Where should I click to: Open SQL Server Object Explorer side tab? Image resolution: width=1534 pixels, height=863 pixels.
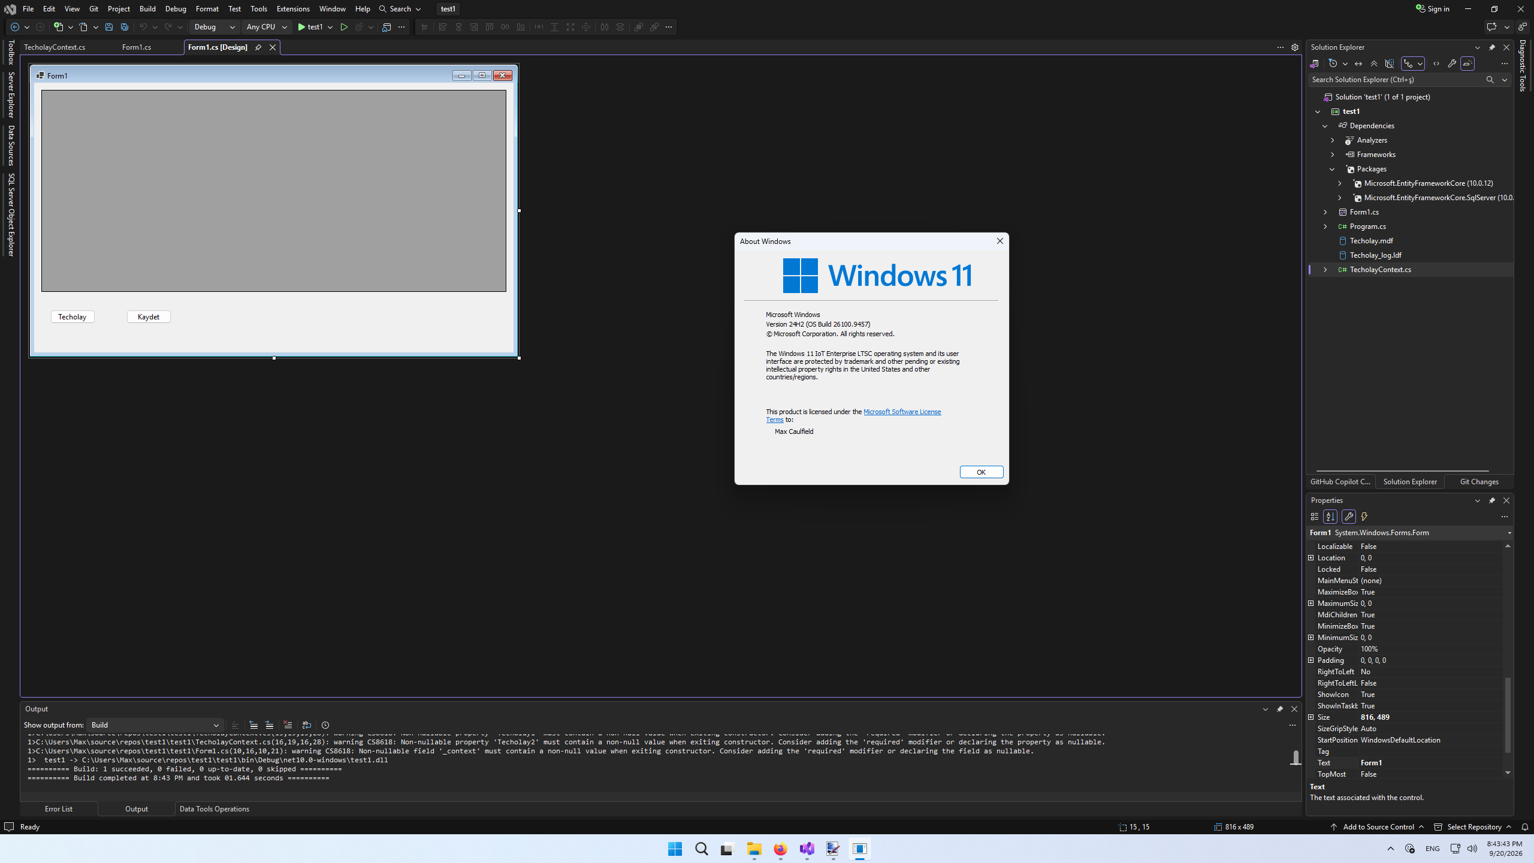[11, 215]
